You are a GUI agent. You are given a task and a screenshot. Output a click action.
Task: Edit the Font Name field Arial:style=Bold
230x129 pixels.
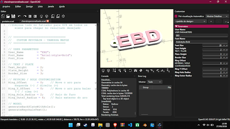[x=201, y=42]
